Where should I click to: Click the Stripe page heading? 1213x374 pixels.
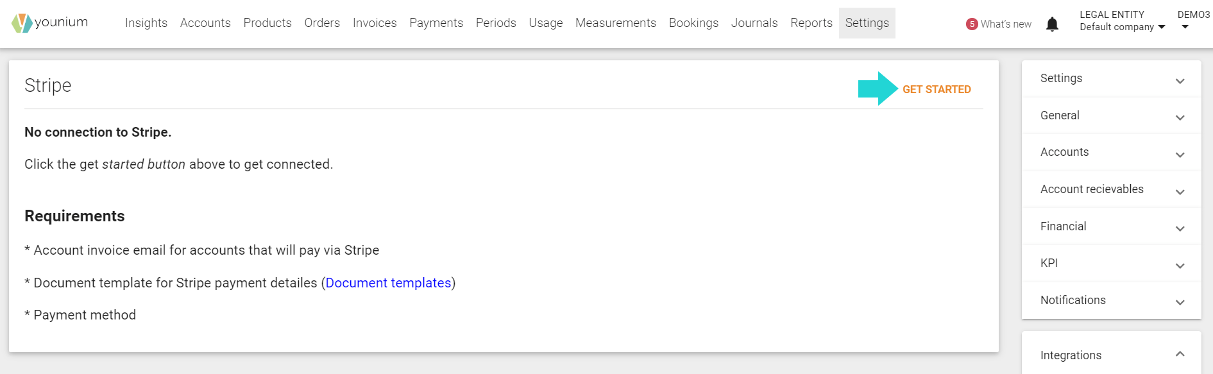48,85
